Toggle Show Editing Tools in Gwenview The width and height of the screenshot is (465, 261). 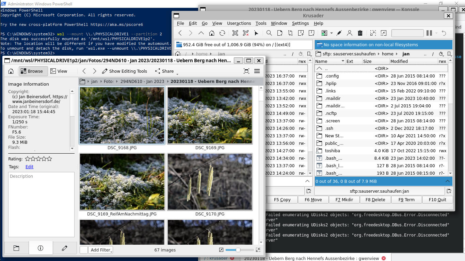pos(124,71)
